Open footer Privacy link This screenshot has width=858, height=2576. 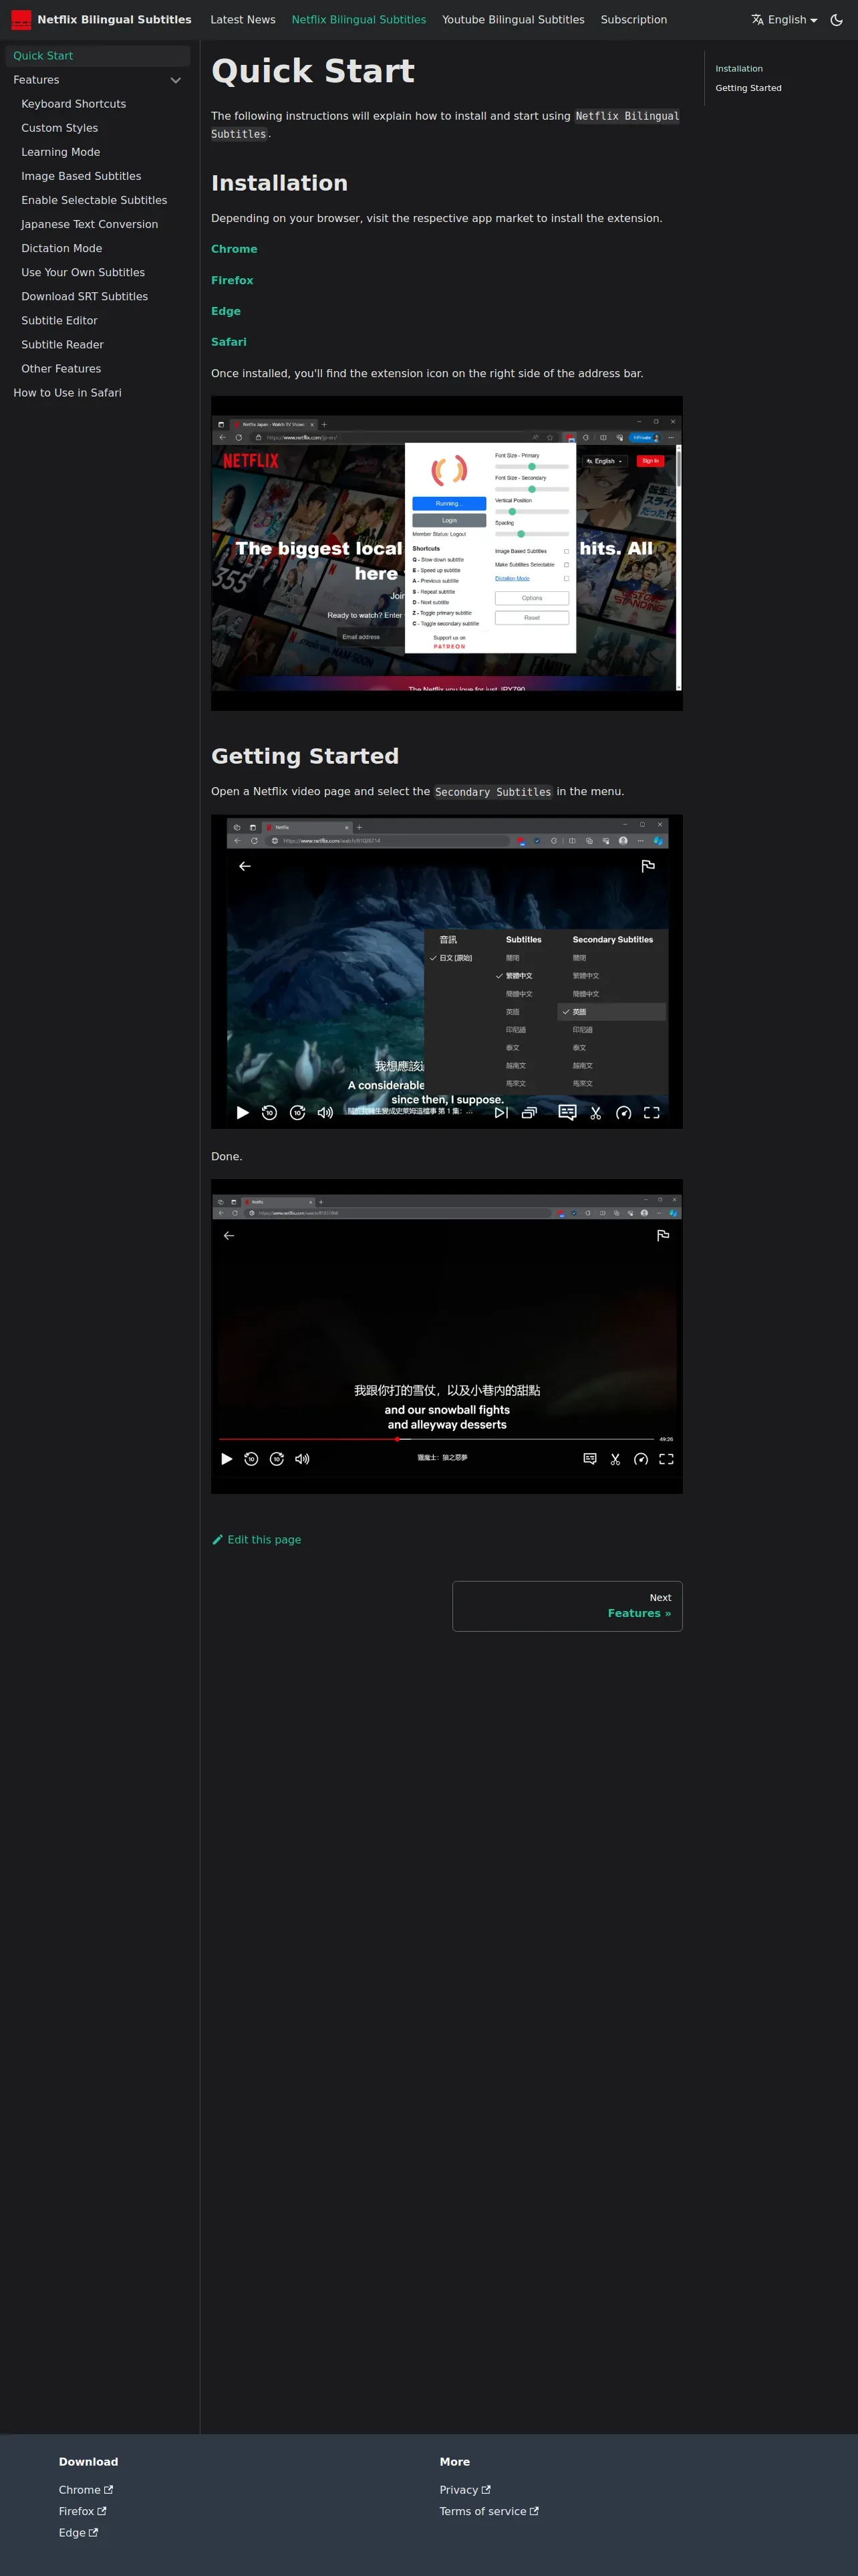click(464, 2489)
